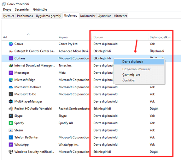Viewport: 181px width, 160px height.
Task: Select the Telefon Bağlantısı row name
Action: click(26, 137)
